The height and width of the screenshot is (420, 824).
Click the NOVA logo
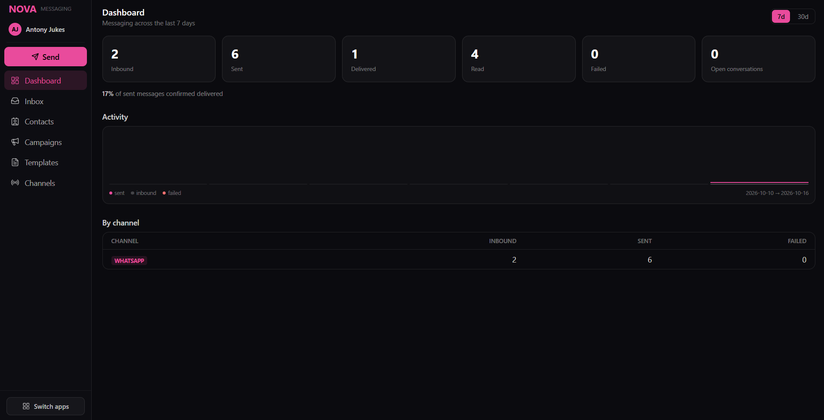(x=23, y=9)
